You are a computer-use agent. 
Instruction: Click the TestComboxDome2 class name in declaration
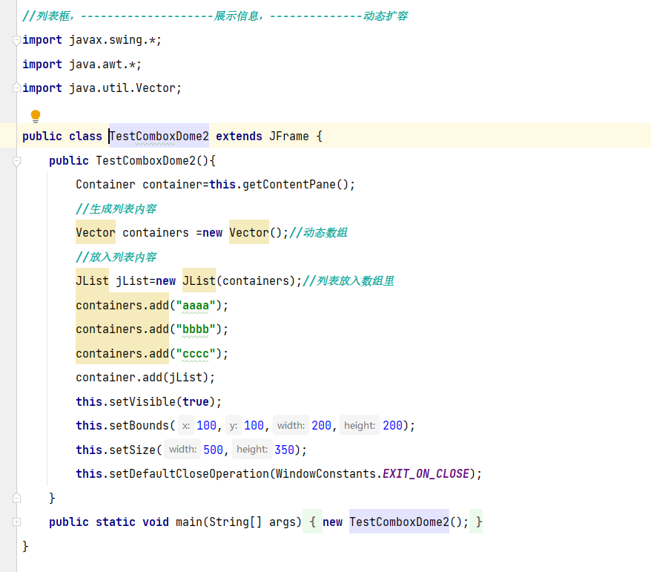(x=159, y=136)
